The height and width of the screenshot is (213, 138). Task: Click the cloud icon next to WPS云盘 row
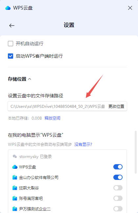coord(15,167)
